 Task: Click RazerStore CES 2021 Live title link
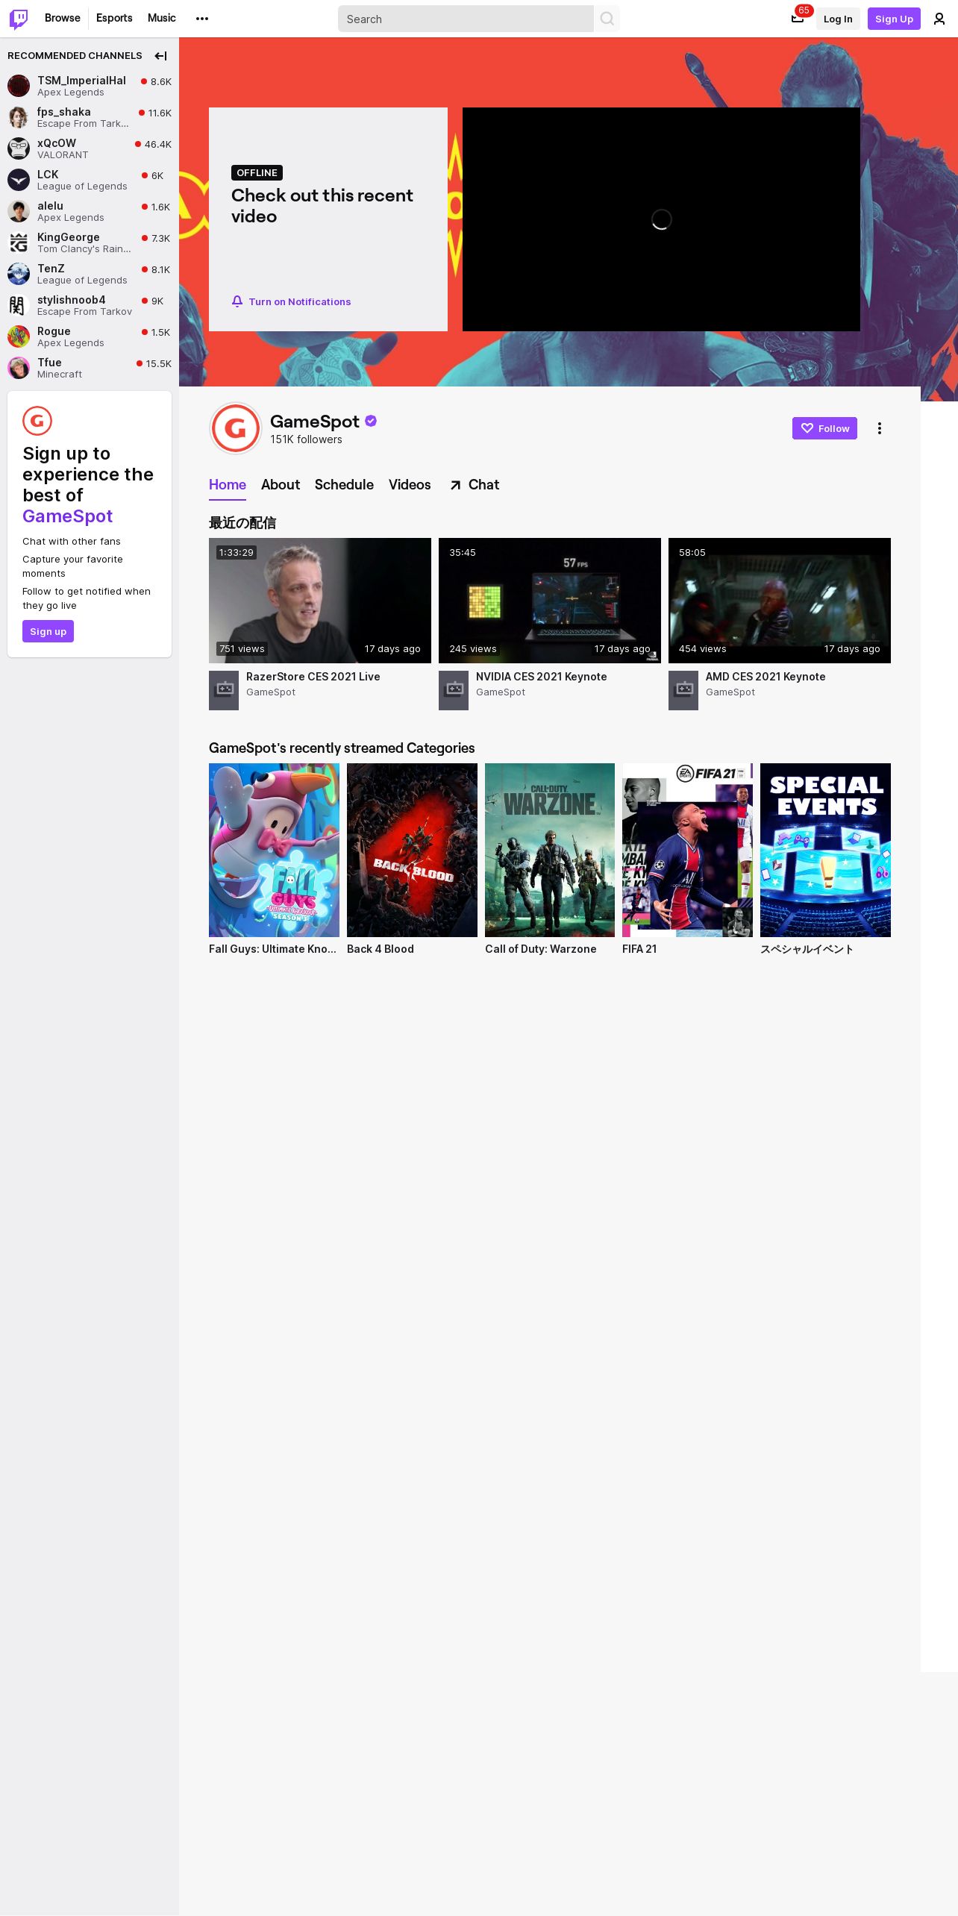313,677
